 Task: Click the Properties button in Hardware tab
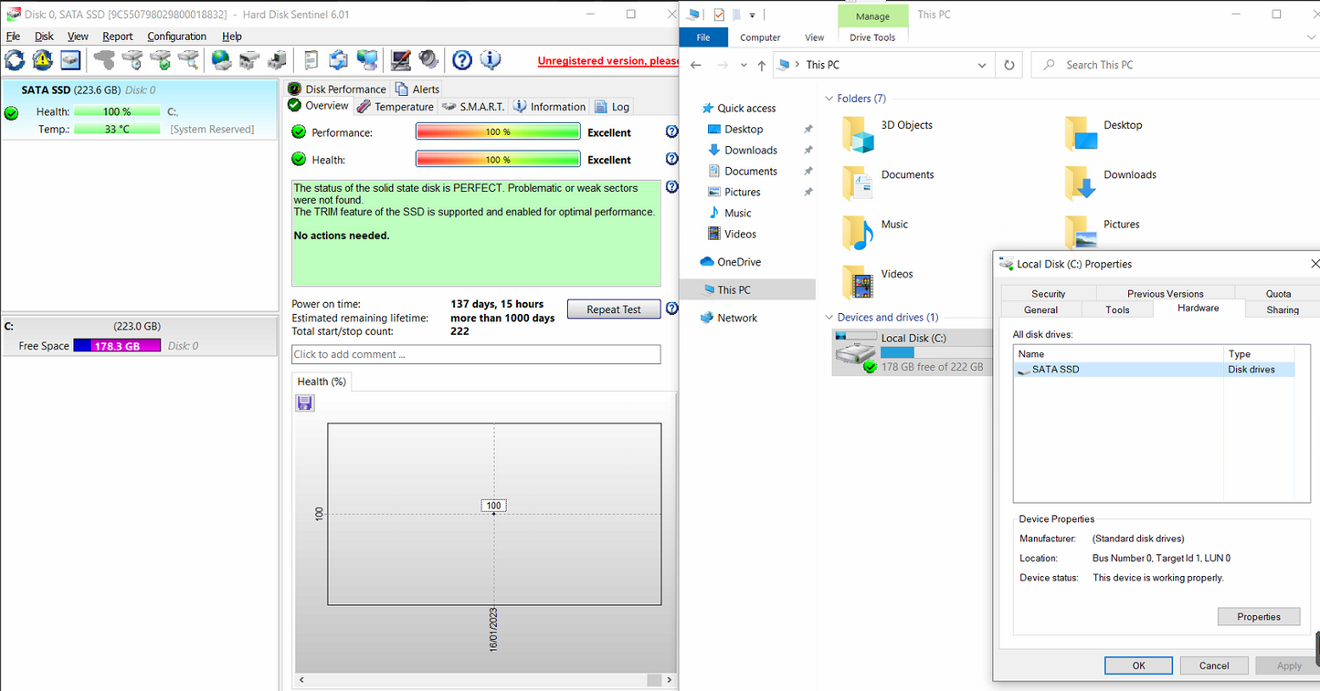coord(1259,617)
